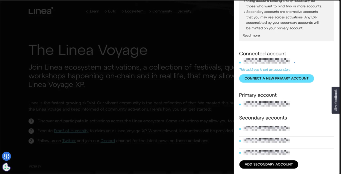Viewport: 341px width, 174px height.
Task: Click the Primary account heading
Action: point(258,95)
